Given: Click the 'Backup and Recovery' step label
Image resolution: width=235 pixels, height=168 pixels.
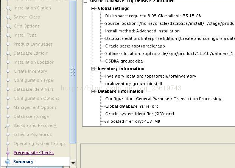Looking at the screenshot, I should click(x=35, y=126).
